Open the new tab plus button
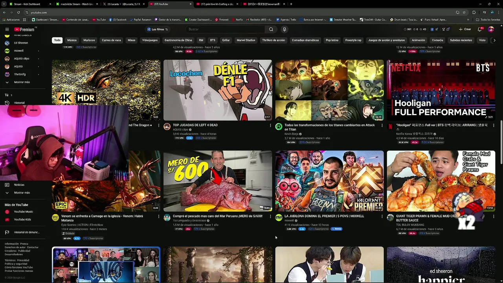 click(x=291, y=4)
